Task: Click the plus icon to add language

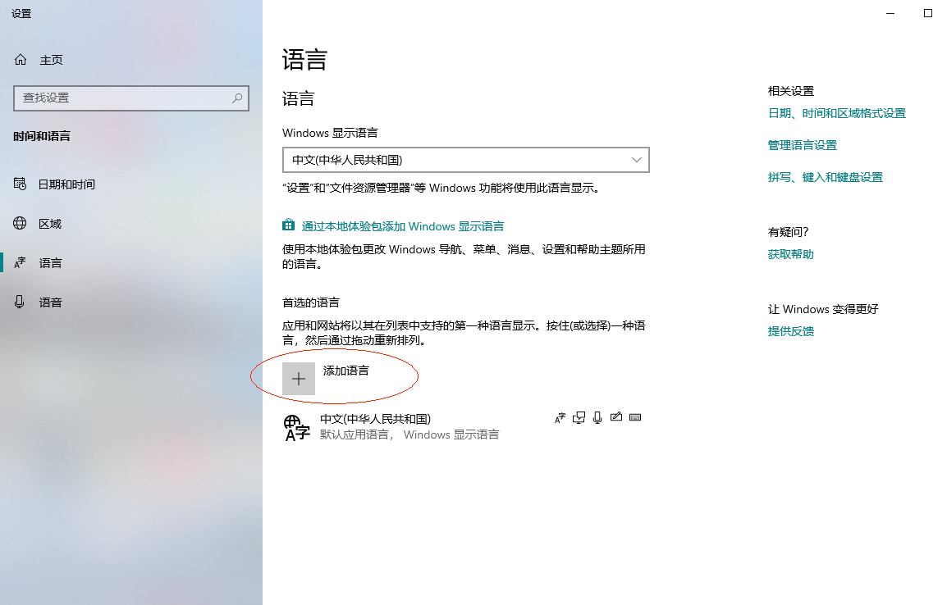Action: [299, 379]
